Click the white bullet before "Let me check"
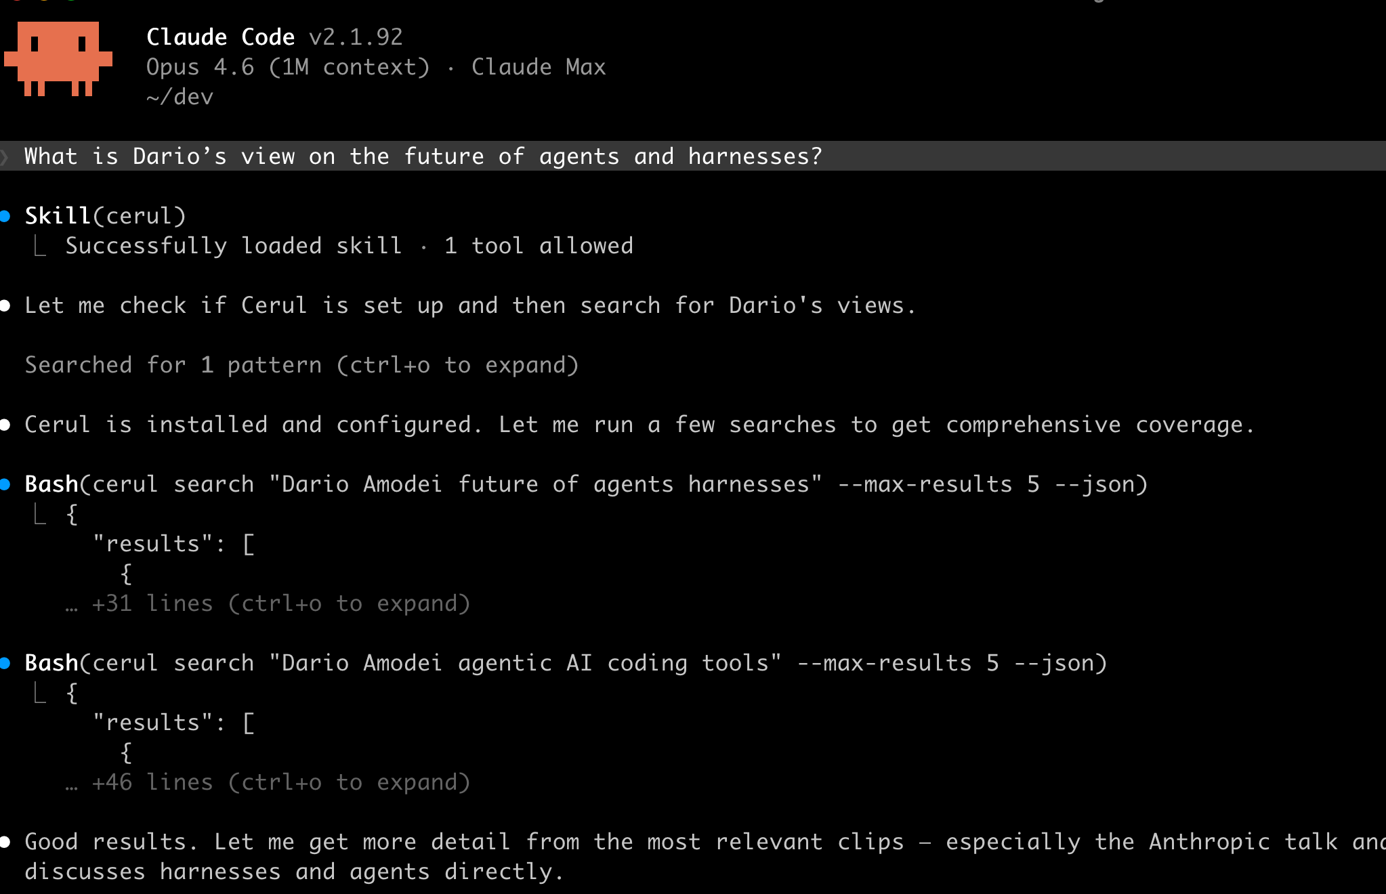1386x894 pixels. coord(5,306)
